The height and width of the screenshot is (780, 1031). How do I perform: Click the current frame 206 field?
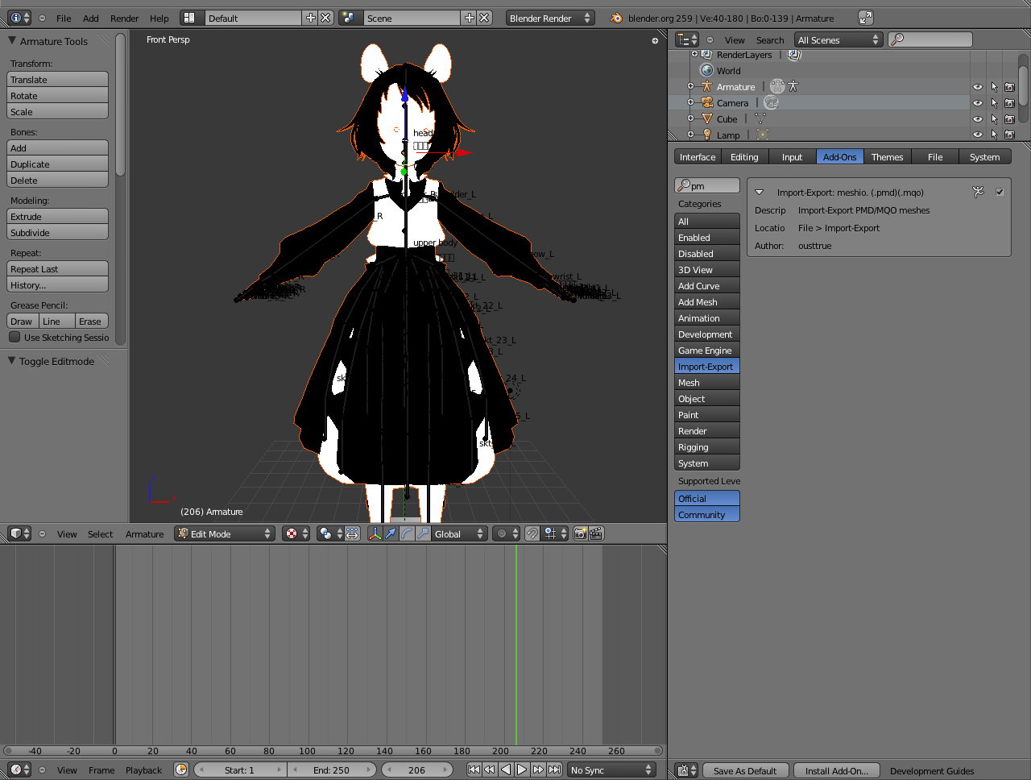coord(416,770)
